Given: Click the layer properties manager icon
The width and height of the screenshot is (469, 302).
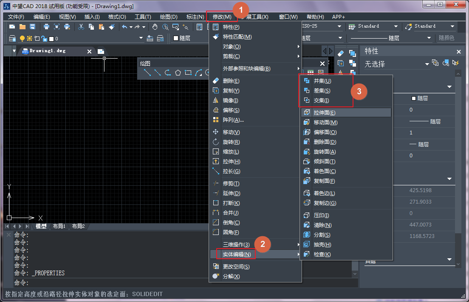Looking at the screenshot, I should 12,38.
